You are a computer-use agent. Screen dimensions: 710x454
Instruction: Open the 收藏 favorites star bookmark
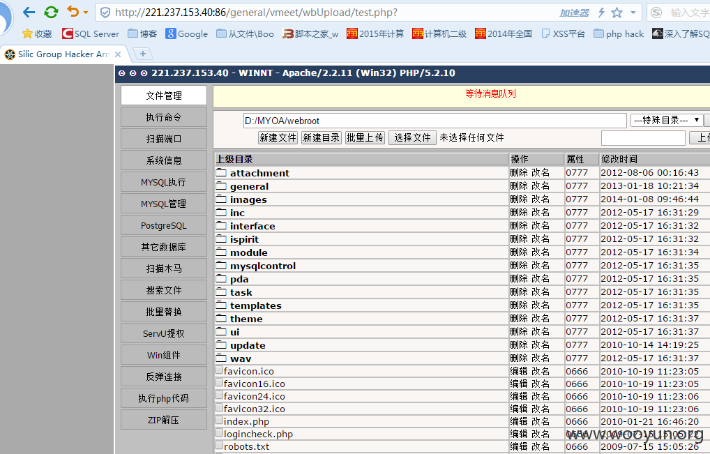tap(37, 33)
